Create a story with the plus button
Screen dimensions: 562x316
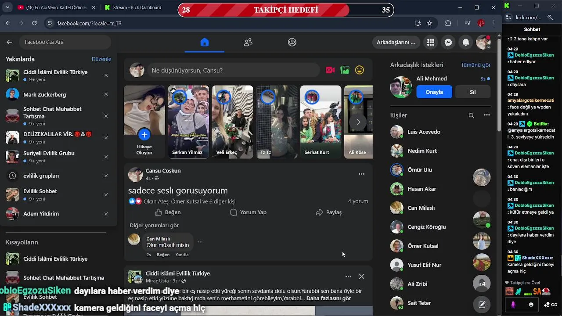[x=144, y=134]
